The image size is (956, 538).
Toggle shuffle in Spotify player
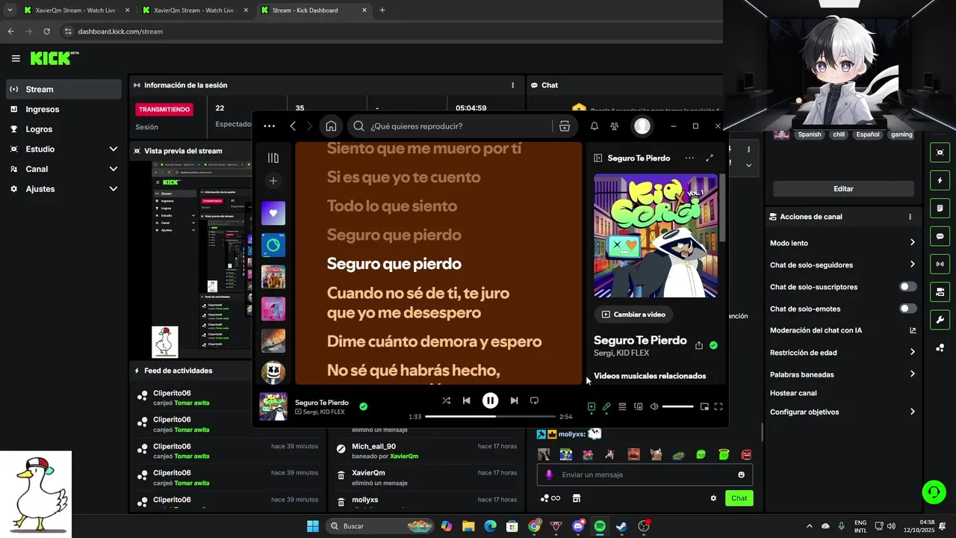pyautogui.click(x=446, y=401)
